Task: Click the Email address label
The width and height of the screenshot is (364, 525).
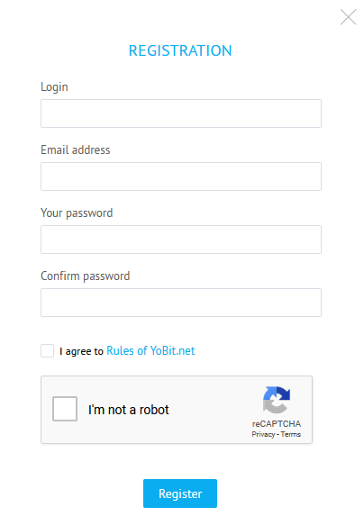Action: 76,149
